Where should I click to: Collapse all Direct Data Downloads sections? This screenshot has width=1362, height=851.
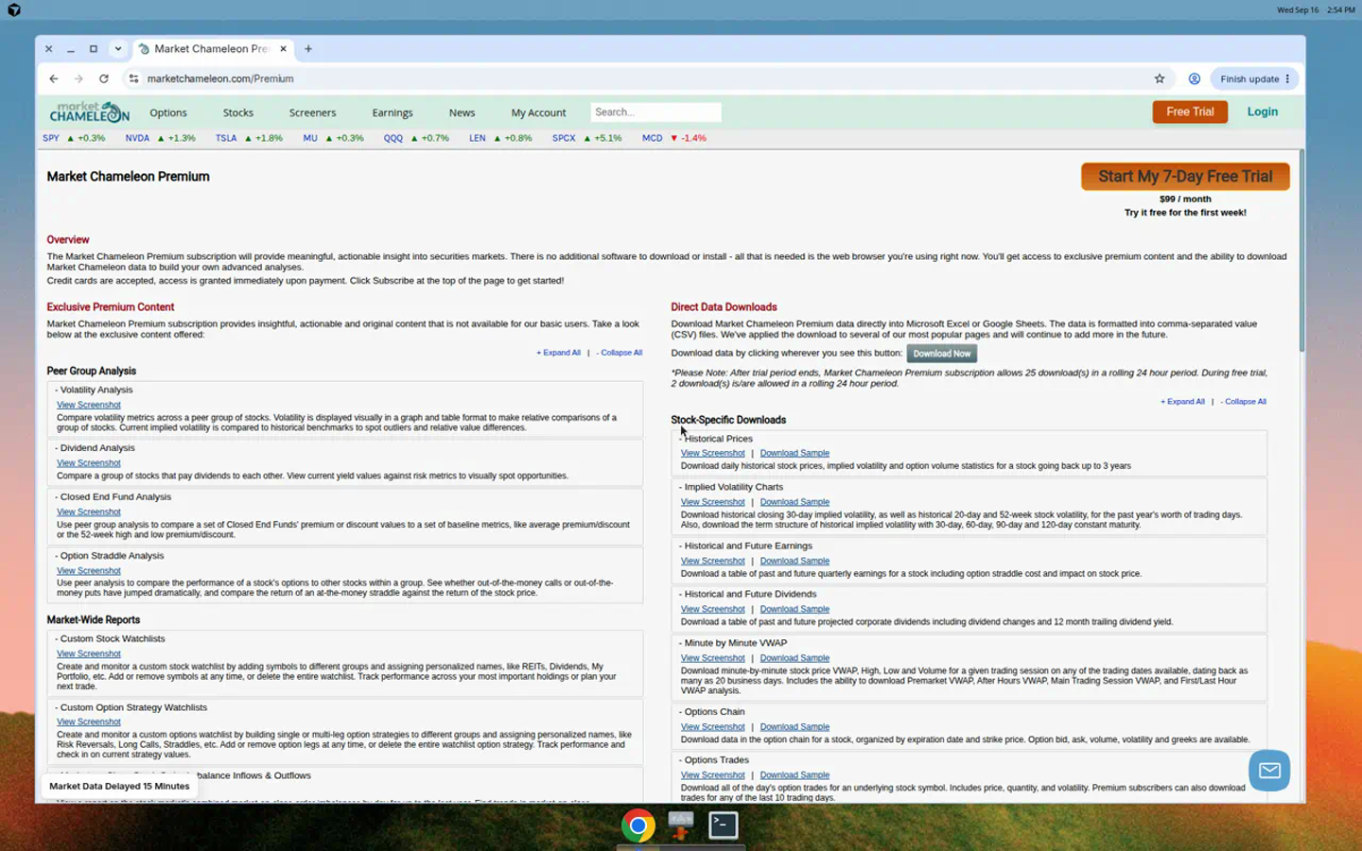[x=1244, y=402]
